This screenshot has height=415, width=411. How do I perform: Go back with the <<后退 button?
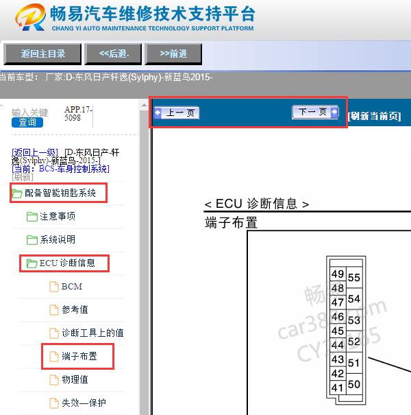[x=114, y=54]
